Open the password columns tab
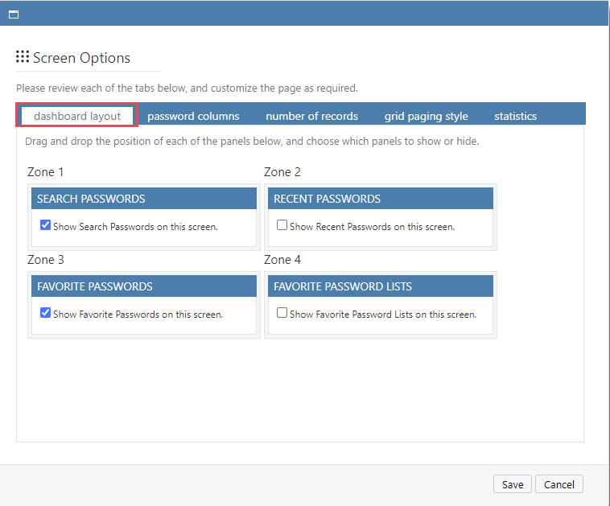 point(193,116)
